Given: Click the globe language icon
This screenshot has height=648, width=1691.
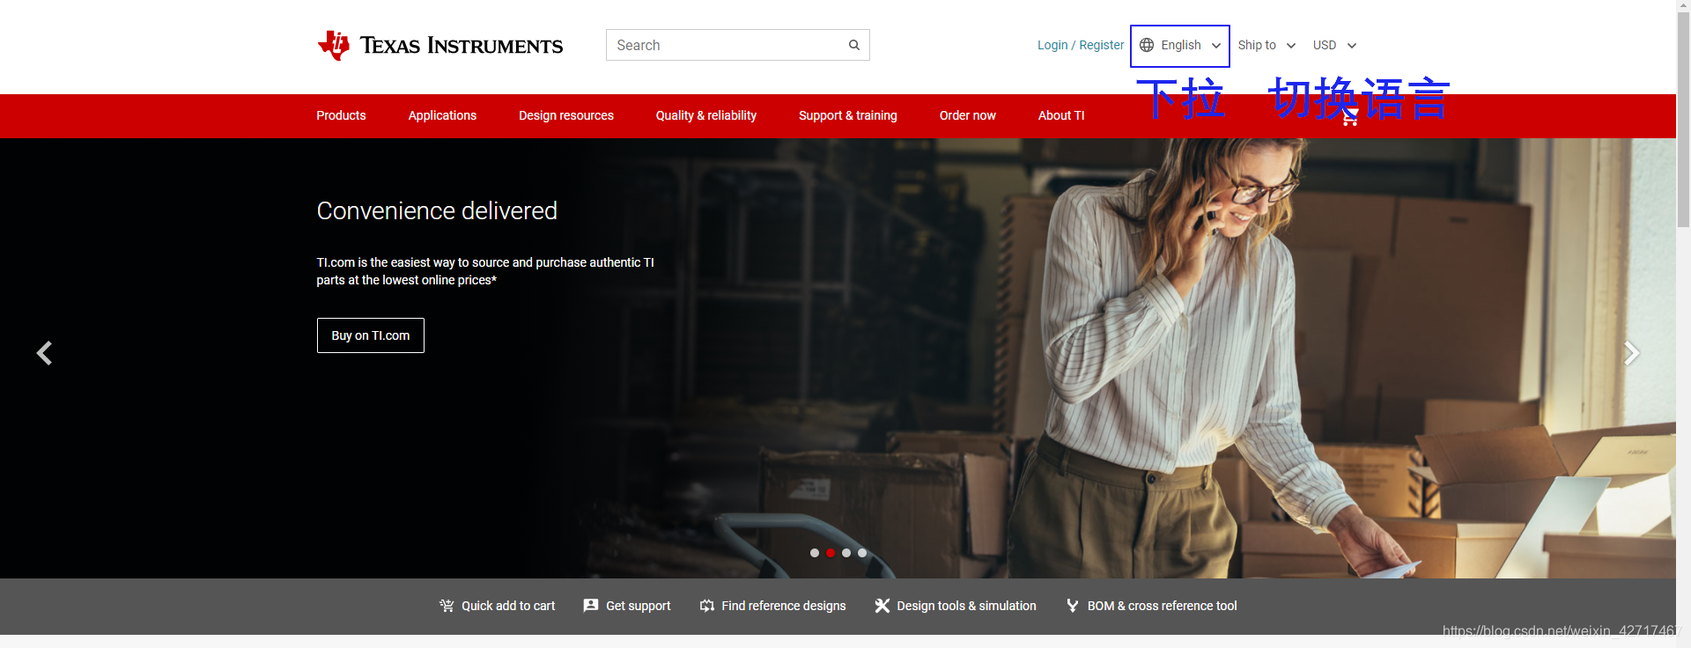Looking at the screenshot, I should click(x=1147, y=45).
